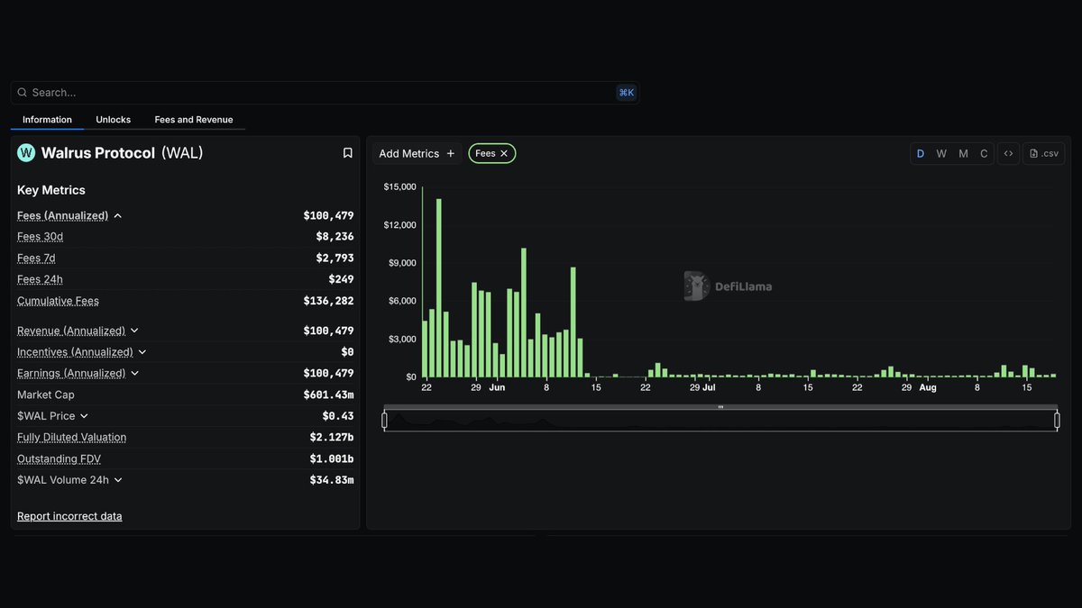
Task: Click the $136,282 cumulative fees value
Action: coord(328,301)
